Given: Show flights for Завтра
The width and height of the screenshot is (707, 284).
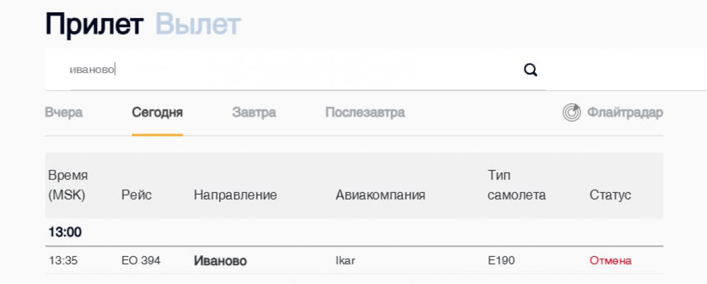Looking at the screenshot, I should click(x=254, y=112).
